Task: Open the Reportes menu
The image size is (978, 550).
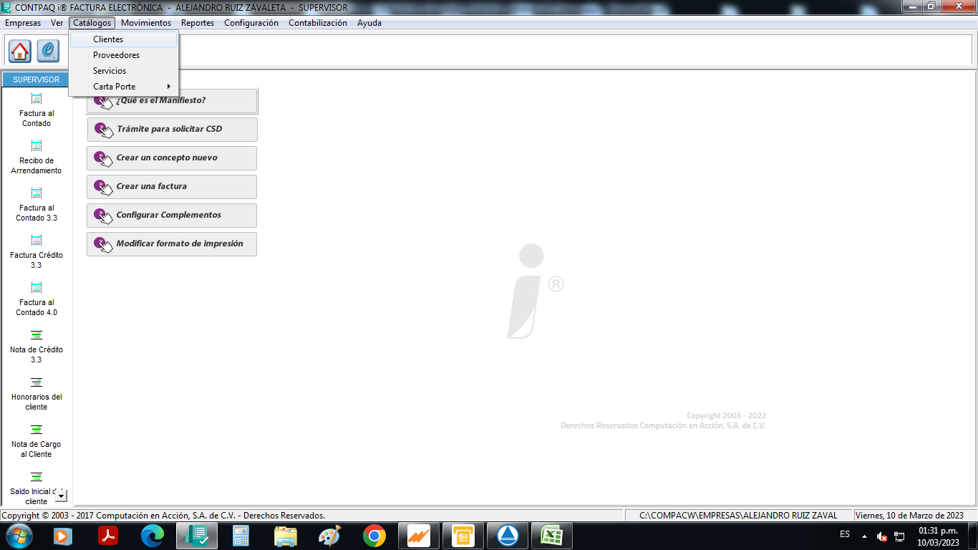Action: click(x=198, y=23)
